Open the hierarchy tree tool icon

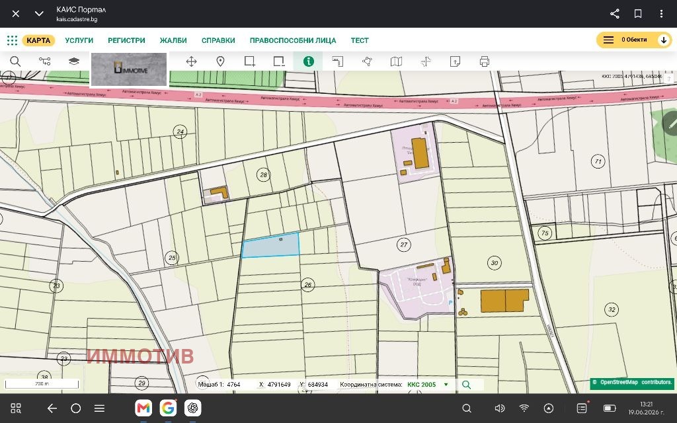click(44, 61)
